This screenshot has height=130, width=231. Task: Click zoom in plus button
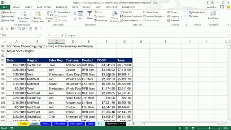point(219,128)
